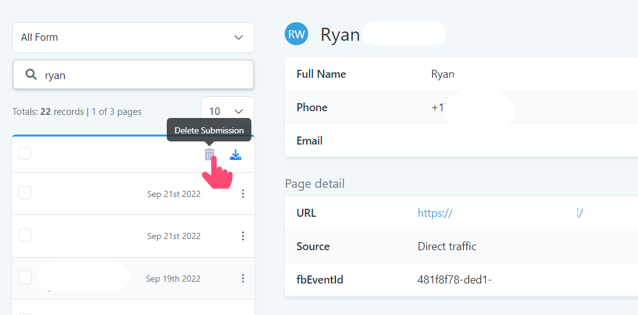Click the Email field label
The width and height of the screenshot is (638, 315).
tap(309, 141)
